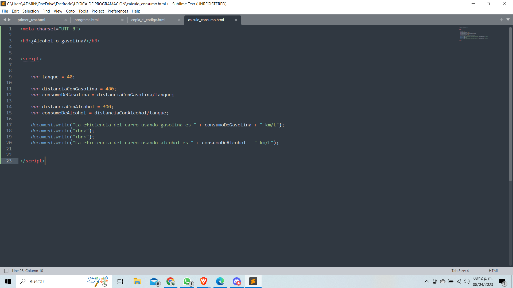
Task: Close the copia_el_codigo.html tab
Action: pos(179,20)
